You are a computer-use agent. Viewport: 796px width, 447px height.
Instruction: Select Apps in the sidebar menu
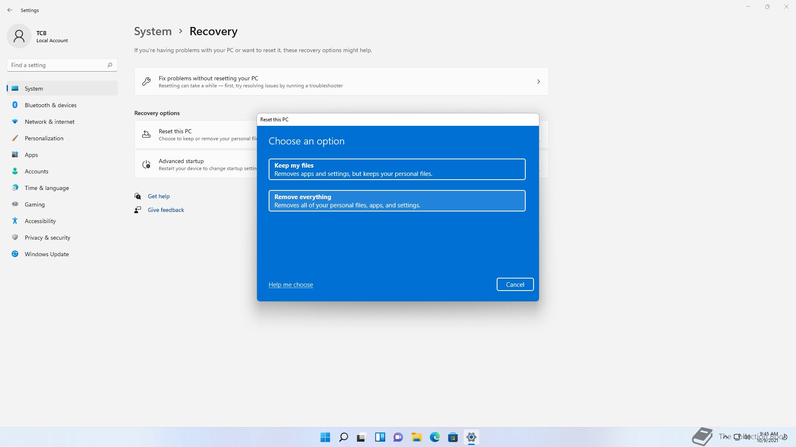(31, 155)
